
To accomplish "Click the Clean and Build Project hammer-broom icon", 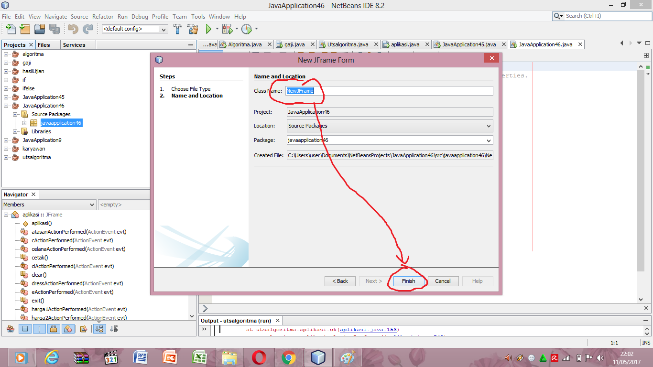I will pyautogui.click(x=194, y=29).
